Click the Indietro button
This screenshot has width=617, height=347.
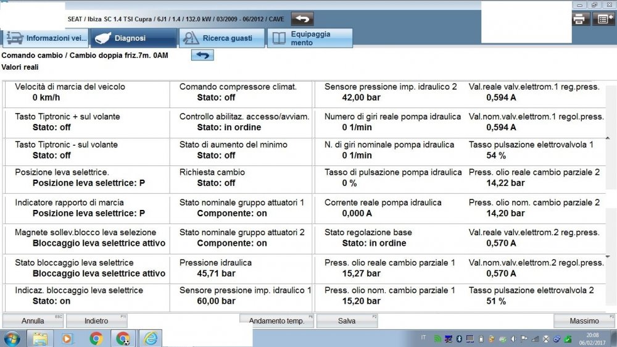tap(96, 321)
